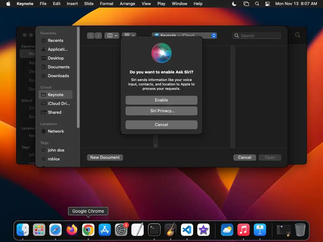Select Documents in the sidebar
The height and width of the screenshot is (242, 323).
coord(56,67)
